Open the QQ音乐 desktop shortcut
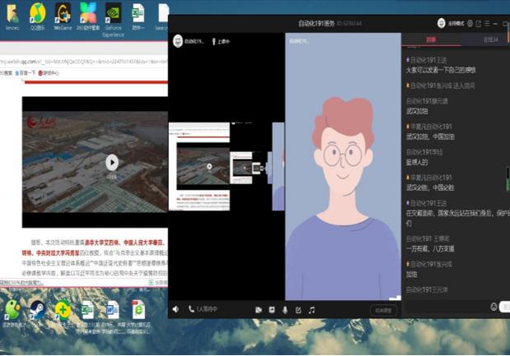Viewport: 510px width, 356px height. pos(37,15)
